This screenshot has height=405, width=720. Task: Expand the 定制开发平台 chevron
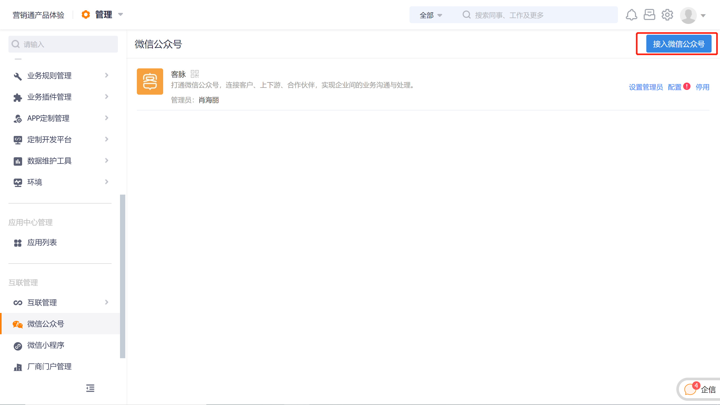pos(107,139)
